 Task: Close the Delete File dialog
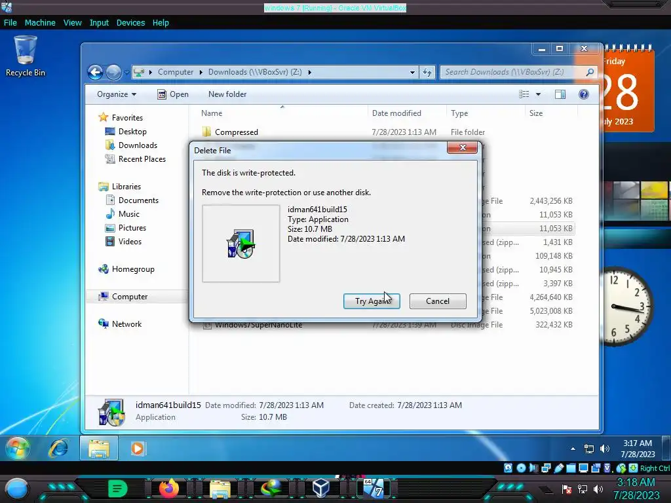click(x=462, y=147)
